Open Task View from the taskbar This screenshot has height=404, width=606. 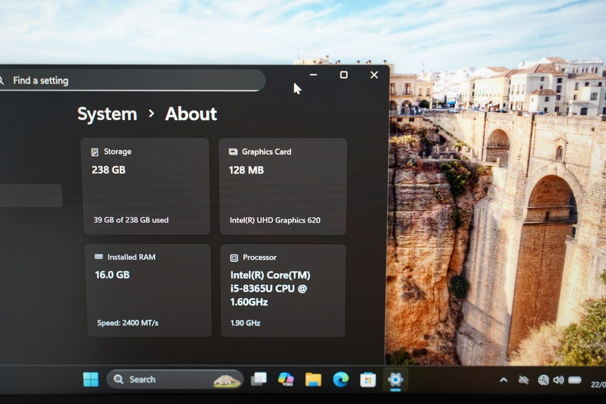pos(259,379)
